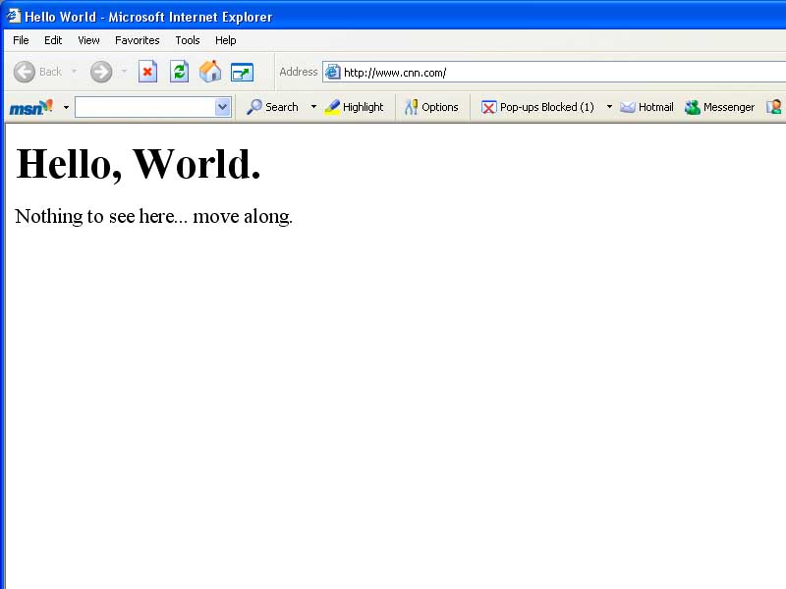Expand the MSN search box dropdown
This screenshot has width=786, height=589.
tap(222, 107)
